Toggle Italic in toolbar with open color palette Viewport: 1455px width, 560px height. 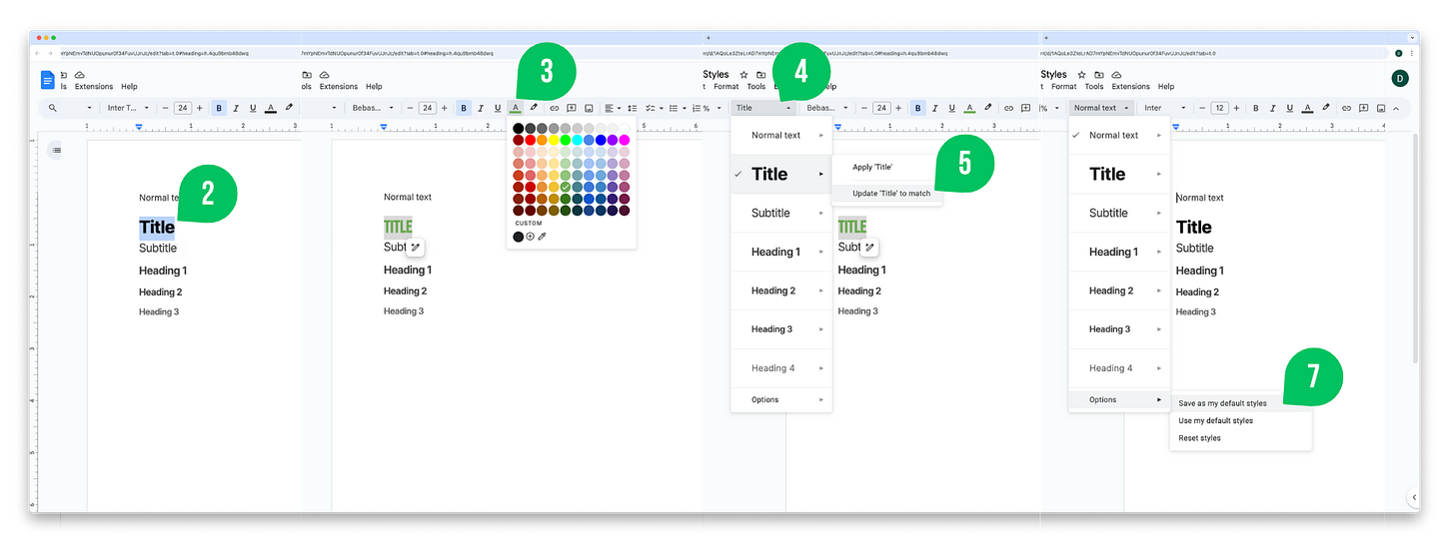[481, 108]
